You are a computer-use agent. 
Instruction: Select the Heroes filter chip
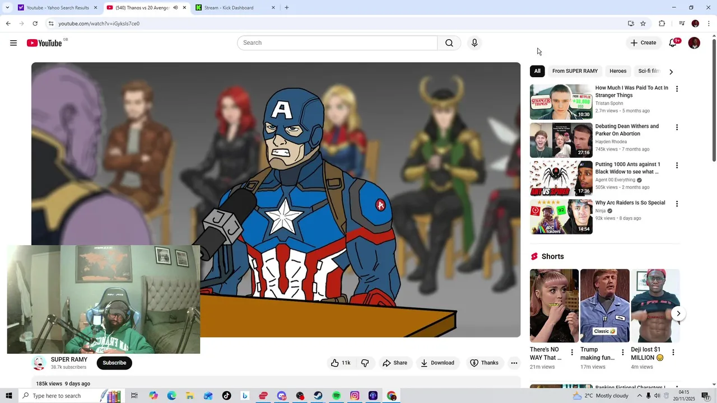pyautogui.click(x=618, y=71)
